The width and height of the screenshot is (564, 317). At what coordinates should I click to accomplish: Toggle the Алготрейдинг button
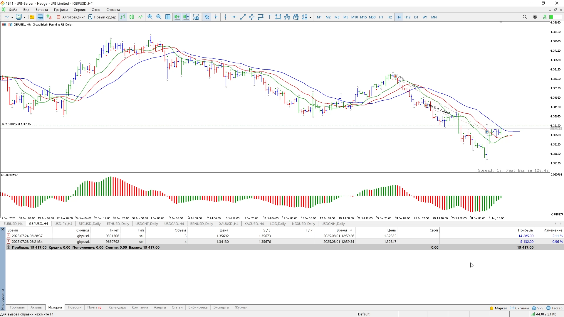[x=71, y=17]
